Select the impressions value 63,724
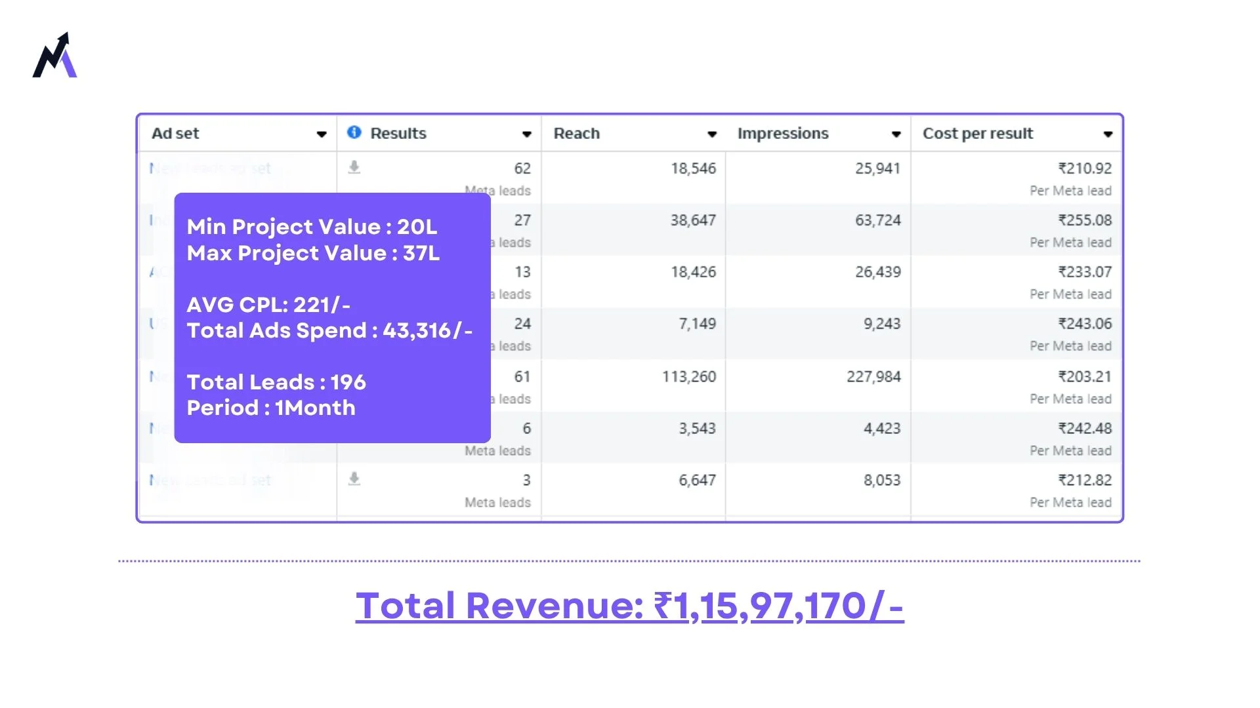 (x=877, y=220)
